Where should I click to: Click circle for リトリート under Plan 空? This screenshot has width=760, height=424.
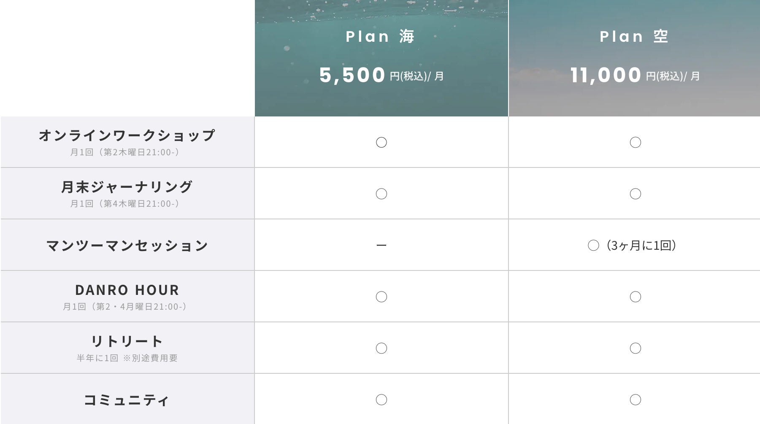tap(635, 348)
